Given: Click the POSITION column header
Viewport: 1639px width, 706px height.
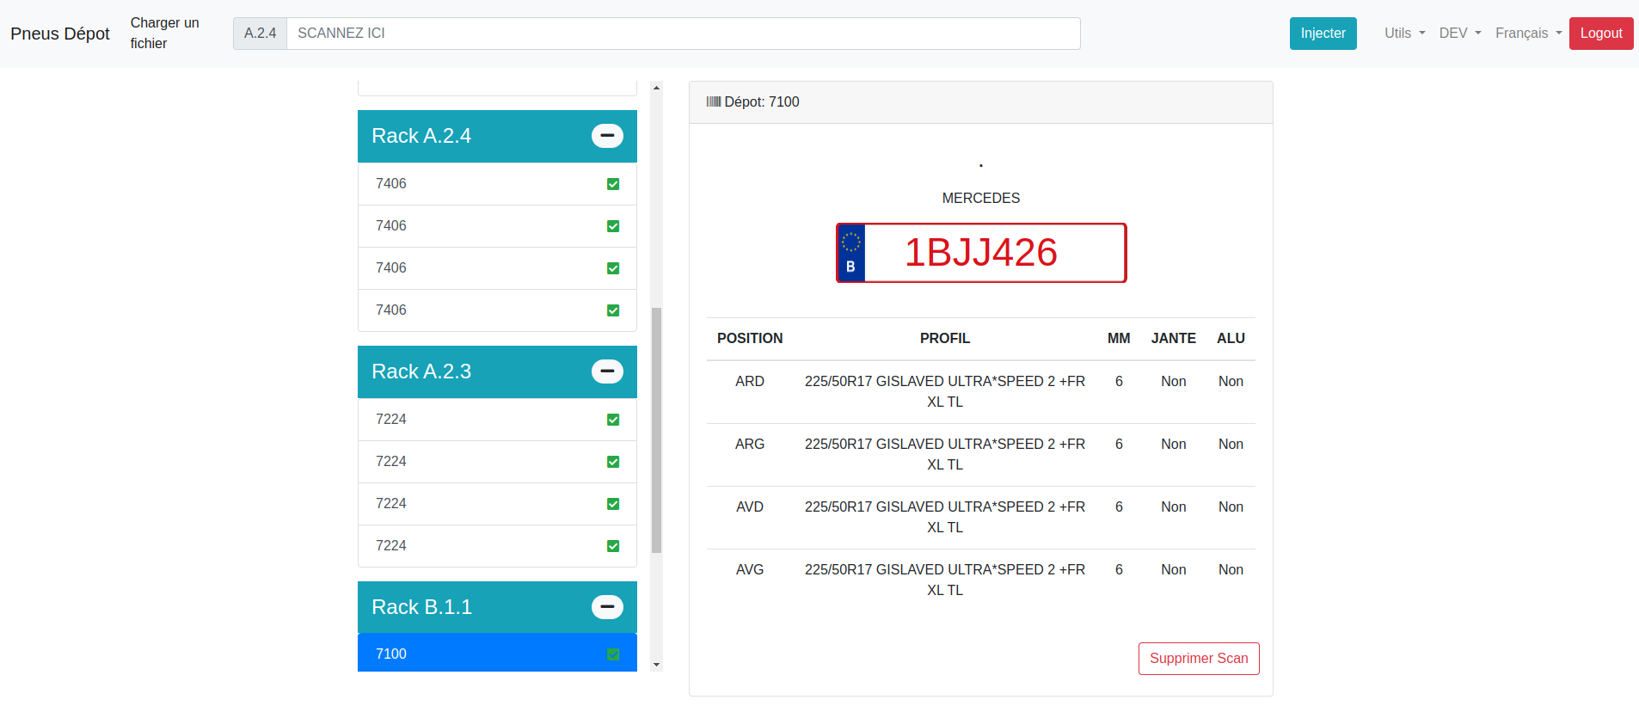Looking at the screenshot, I should [750, 339].
